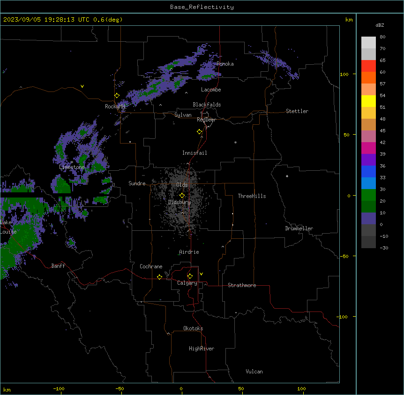
Task: Click the RedDeer city label
Action: [206, 120]
